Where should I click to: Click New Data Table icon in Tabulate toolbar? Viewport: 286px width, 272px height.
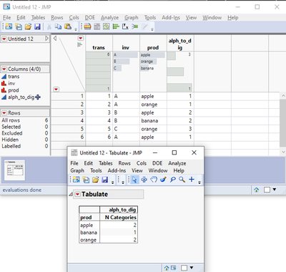(x=77, y=180)
